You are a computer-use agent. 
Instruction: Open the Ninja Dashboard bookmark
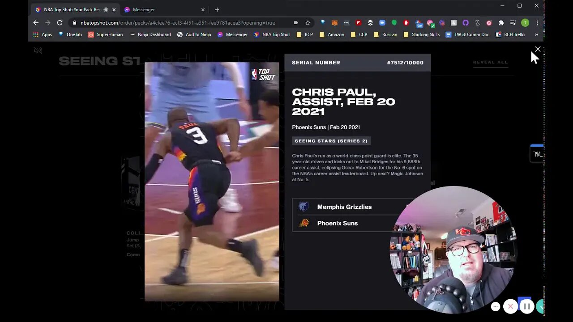pos(150,34)
